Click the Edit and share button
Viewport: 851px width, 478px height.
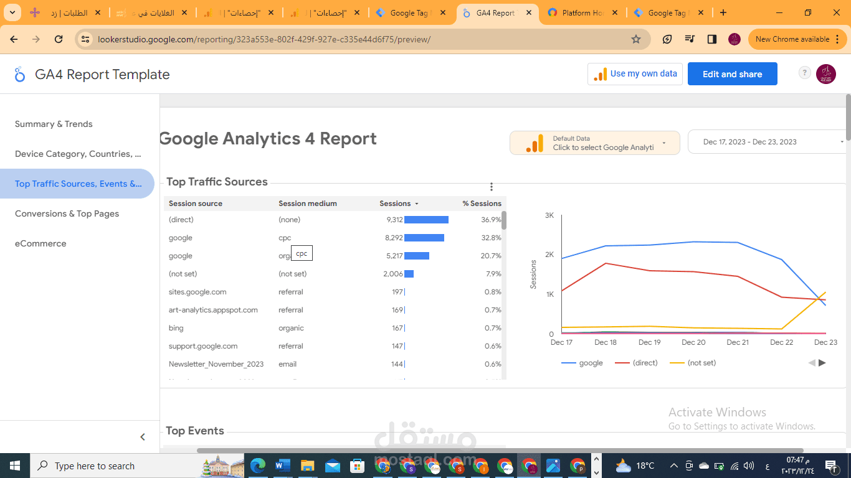[x=733, y=74]
